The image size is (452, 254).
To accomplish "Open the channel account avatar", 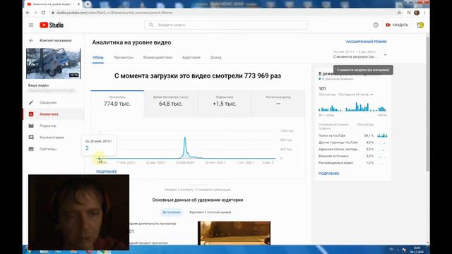I will coord(420,25).
